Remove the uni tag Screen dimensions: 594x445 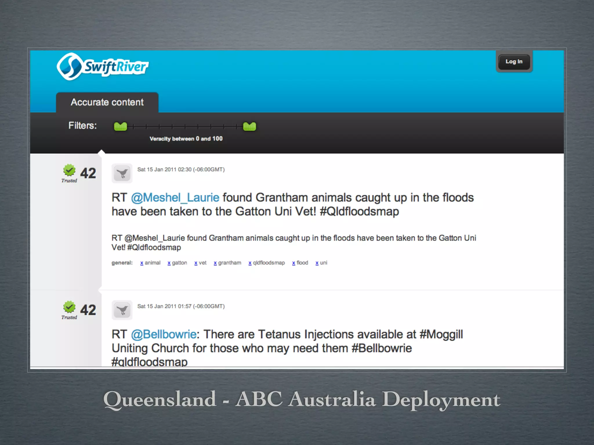(317, 263)
